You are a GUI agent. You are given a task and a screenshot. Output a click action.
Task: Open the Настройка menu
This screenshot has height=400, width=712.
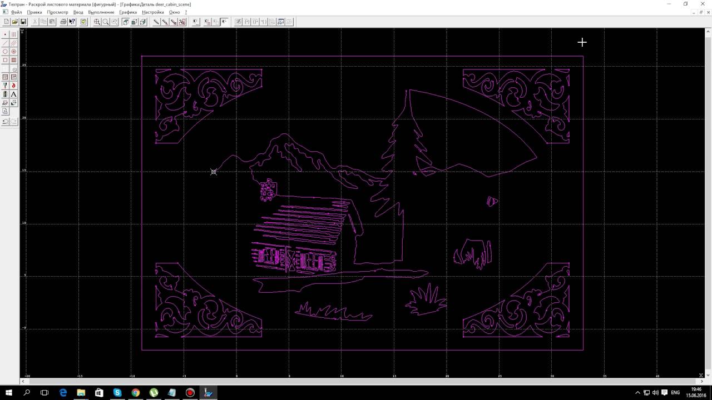[153, 12]
